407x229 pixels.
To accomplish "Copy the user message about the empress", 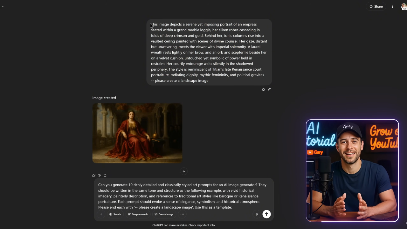I will point(264,89).
